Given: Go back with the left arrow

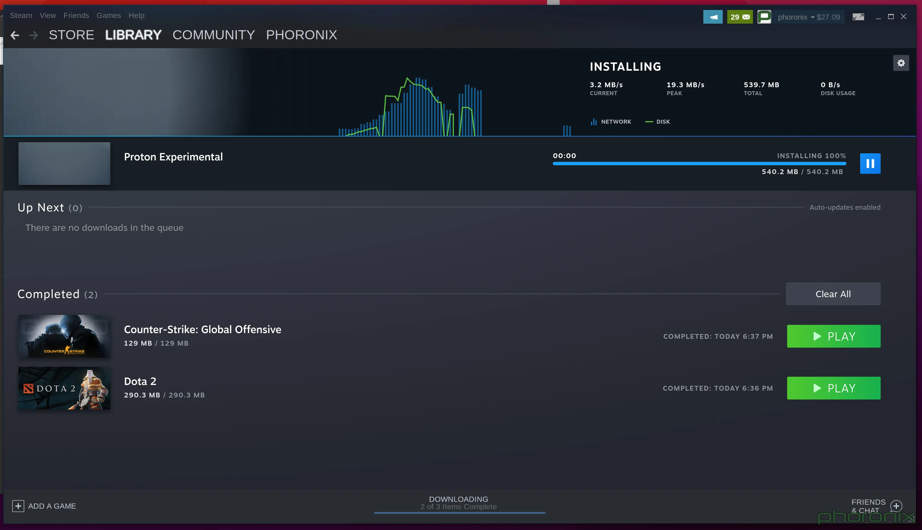Looking at the screenshot, I should pos(15,35).
